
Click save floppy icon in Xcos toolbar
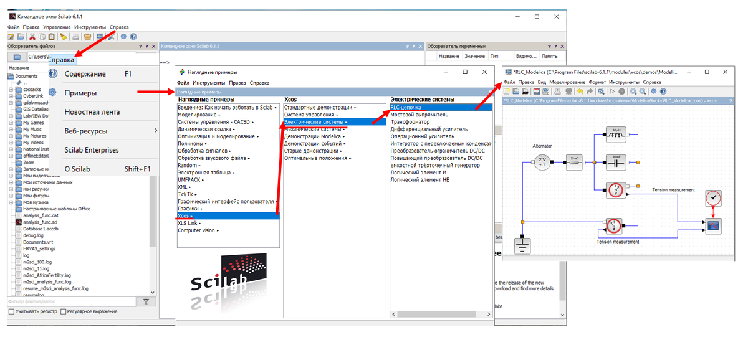click(536, 91)
